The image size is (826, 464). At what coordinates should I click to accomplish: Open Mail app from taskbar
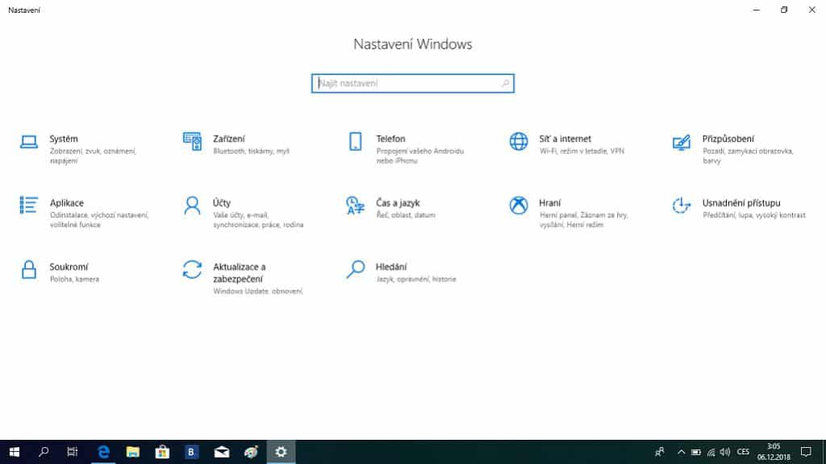[x=221, y=452]
